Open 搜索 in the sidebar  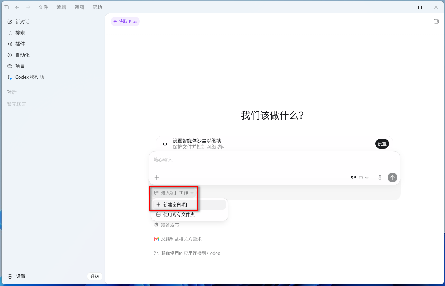coord(53,33)
